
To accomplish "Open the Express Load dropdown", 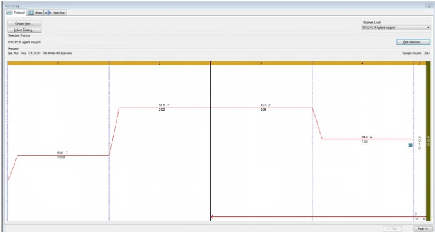I will click(x=396, y=28).
